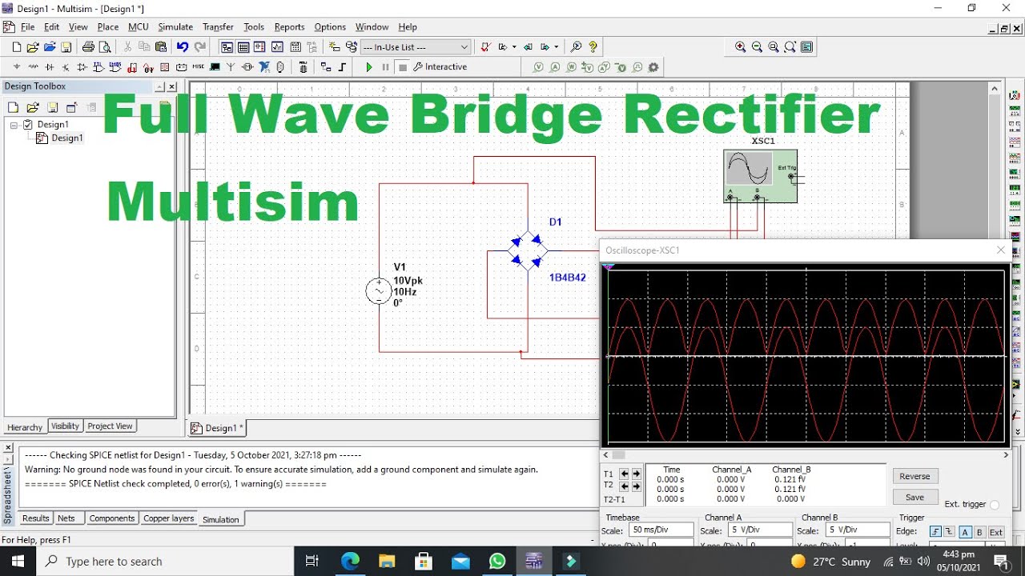Open the Multisim help icon
The width and height of the screenshot is (1025, 576).
[x=593, y=47]
